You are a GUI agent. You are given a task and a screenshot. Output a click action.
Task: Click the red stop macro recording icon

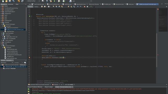(x=85, y=7)
